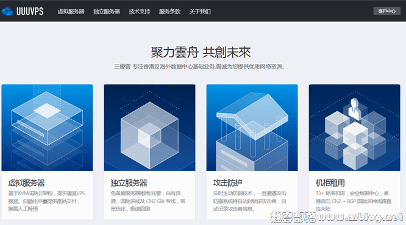Click the description starting 实时主动防御技术

tap(249, 201)
